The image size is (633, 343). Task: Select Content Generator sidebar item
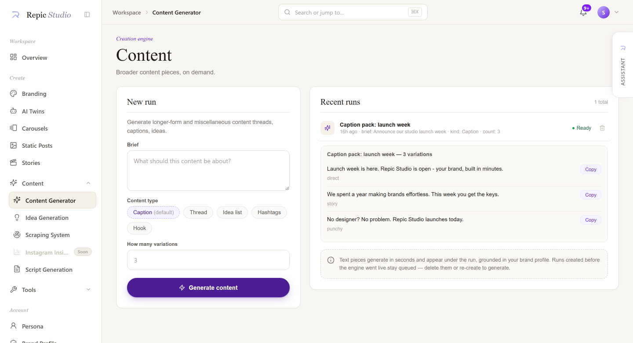coord(52,200)
